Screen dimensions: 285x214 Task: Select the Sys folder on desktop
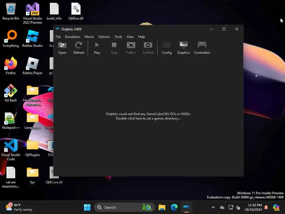32,176
